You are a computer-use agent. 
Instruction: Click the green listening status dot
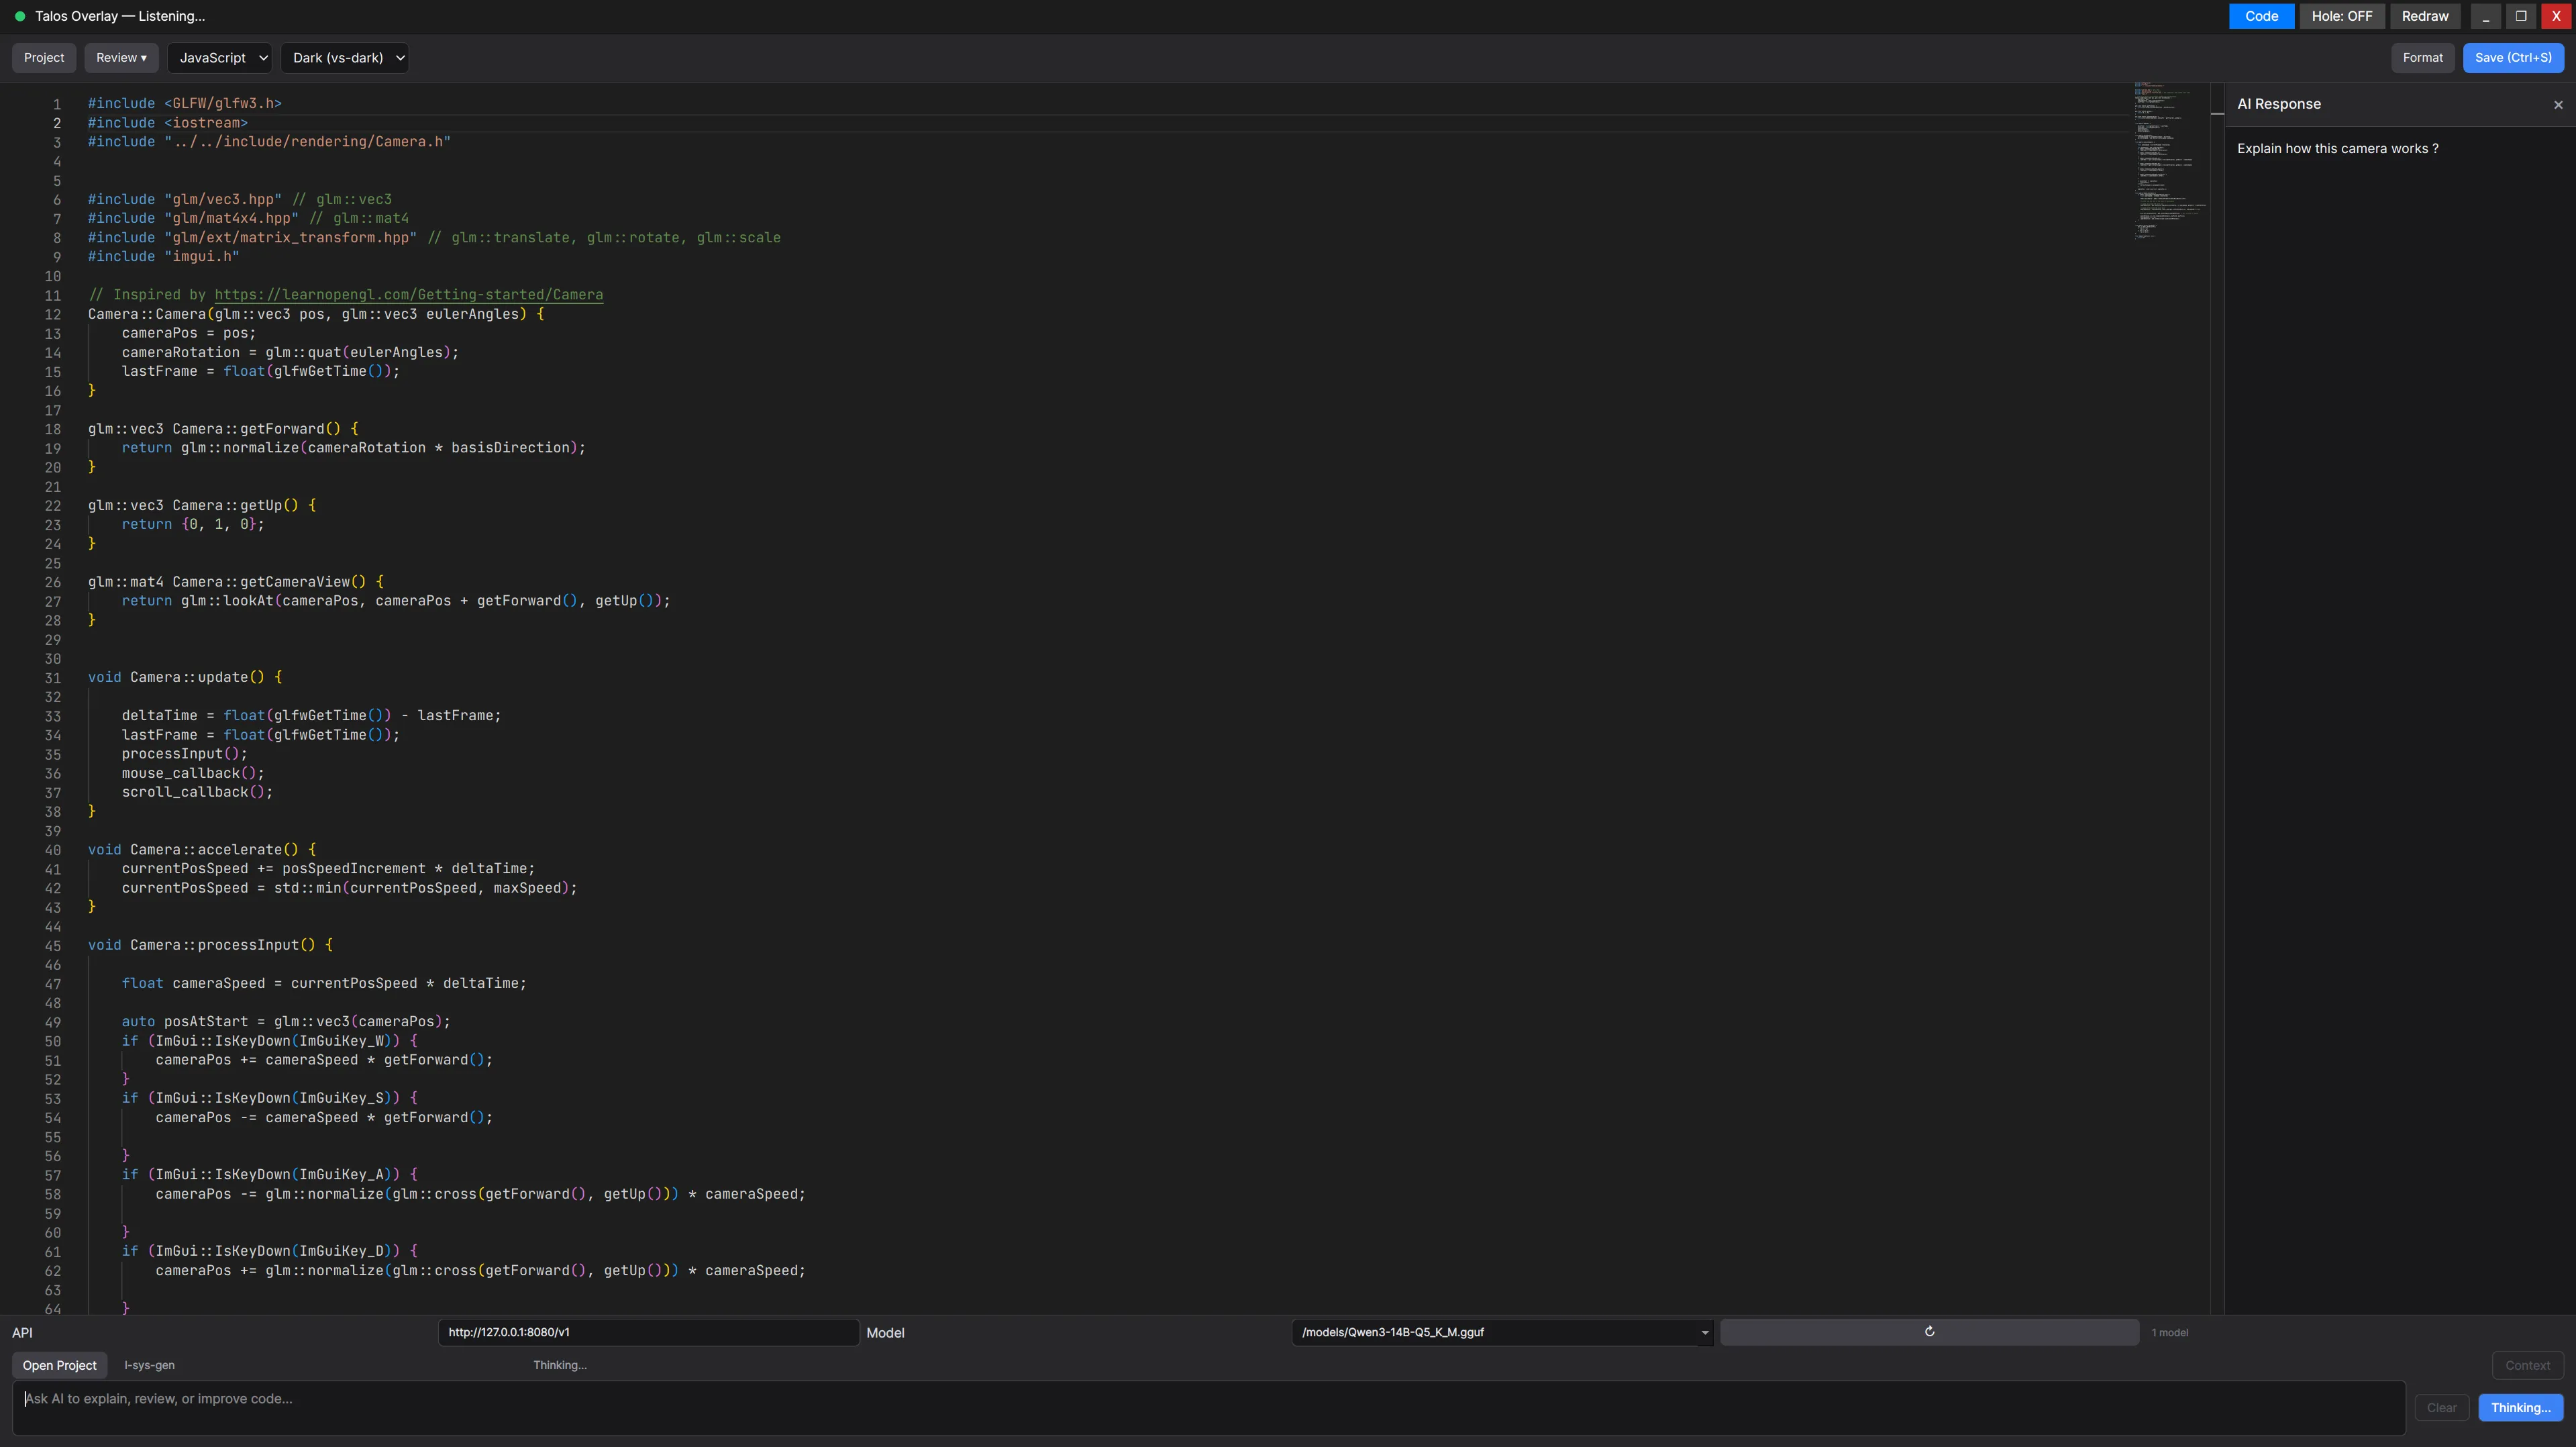[x=20, y=16]
